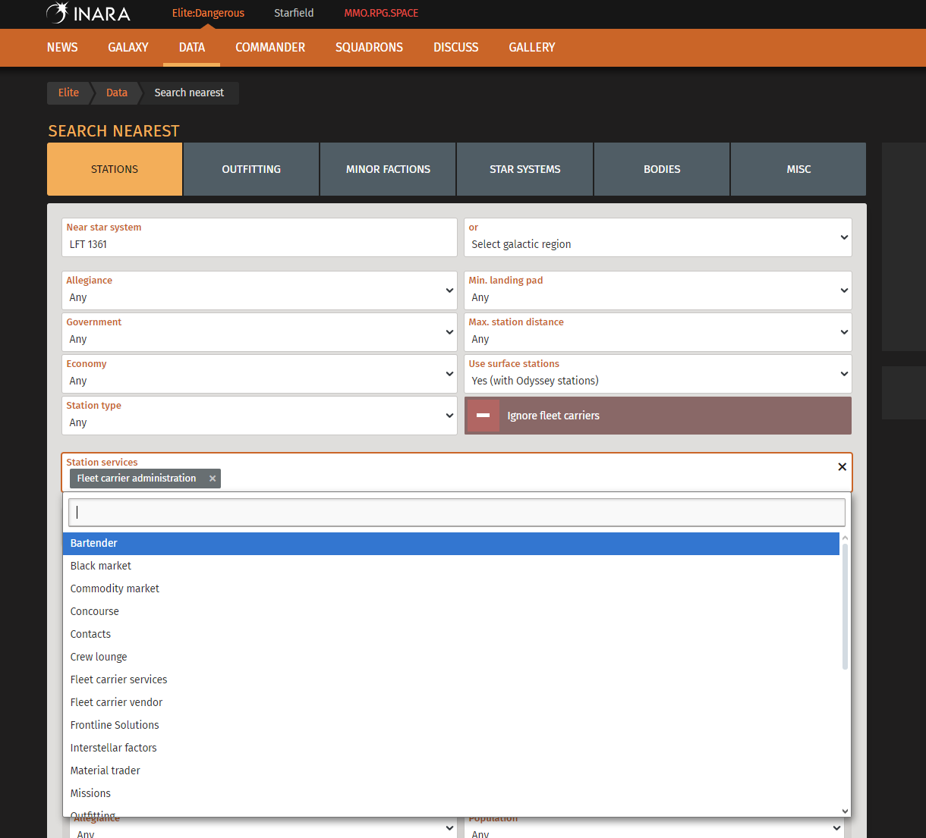Switch to the Stations tab
This screenshot has height=838, width=926.
(115, 169)
